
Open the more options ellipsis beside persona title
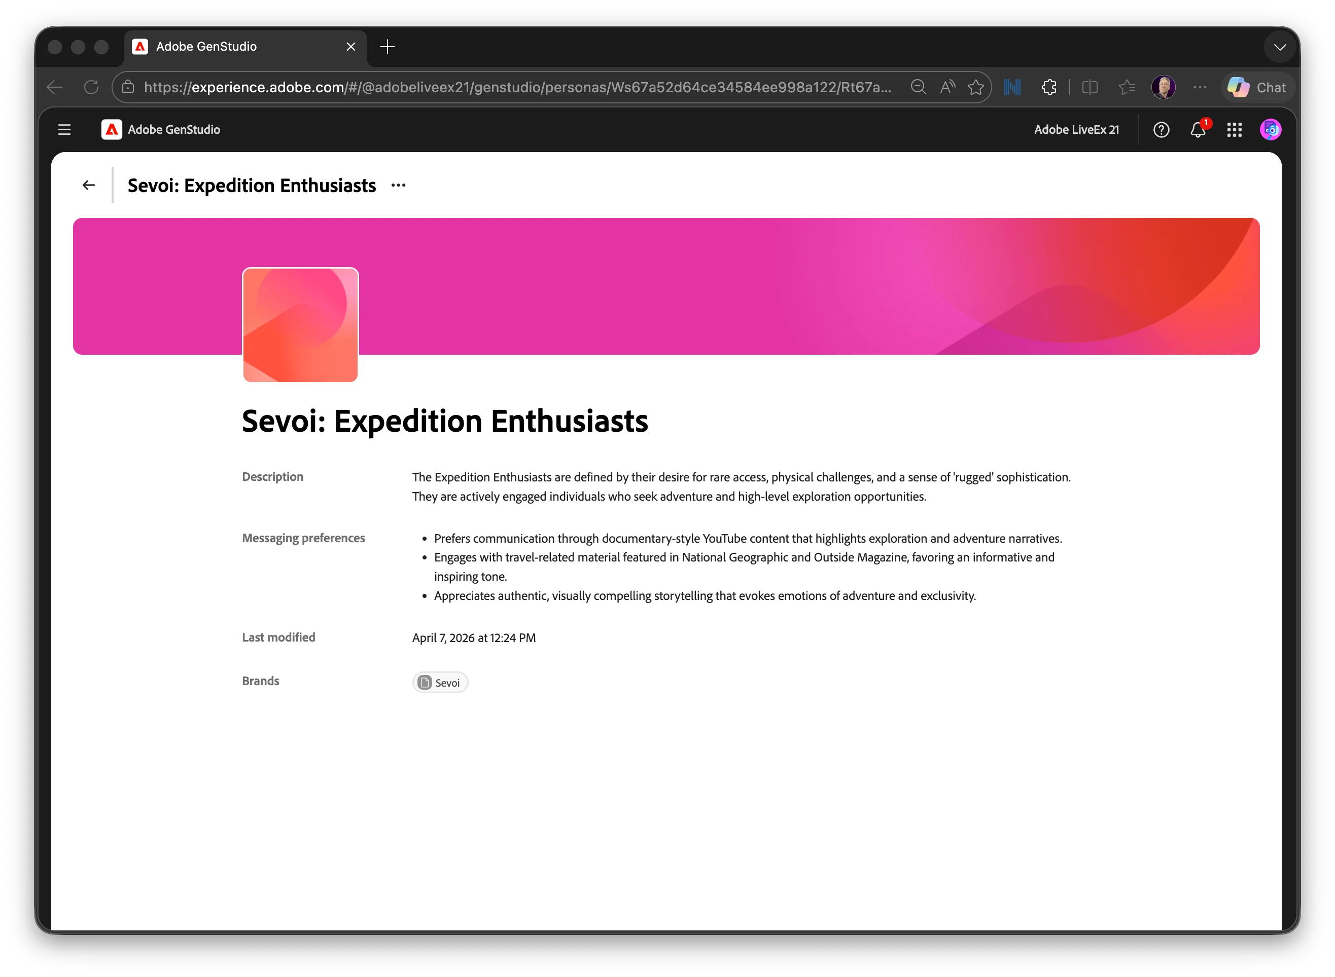[399, 185]
